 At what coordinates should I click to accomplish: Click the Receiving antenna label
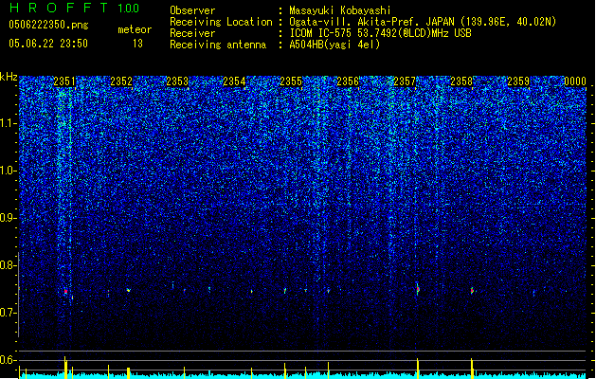[218, 45]
